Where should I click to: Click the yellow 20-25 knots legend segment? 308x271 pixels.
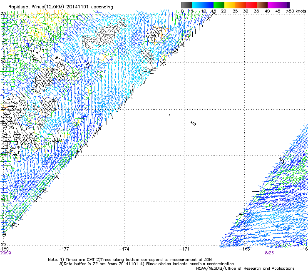(x=230, y=5)
